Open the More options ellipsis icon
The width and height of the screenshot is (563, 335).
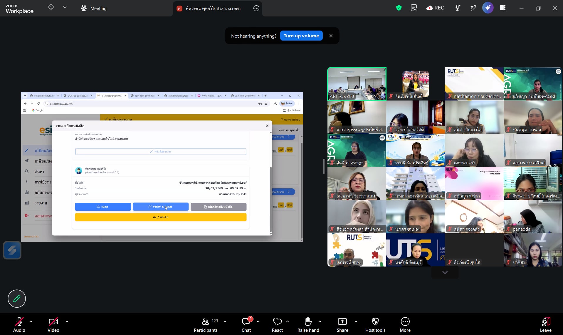405,321
